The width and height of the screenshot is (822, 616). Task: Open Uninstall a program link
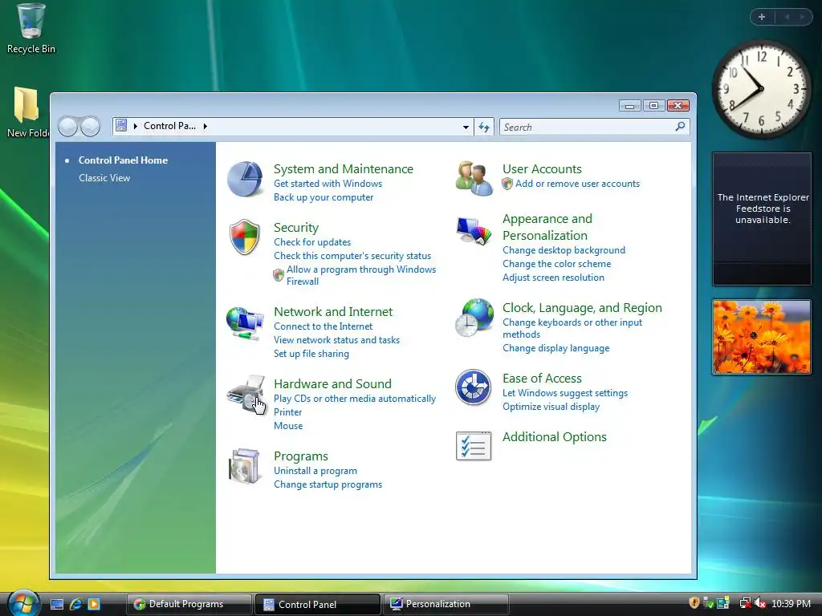coord(315,471)
